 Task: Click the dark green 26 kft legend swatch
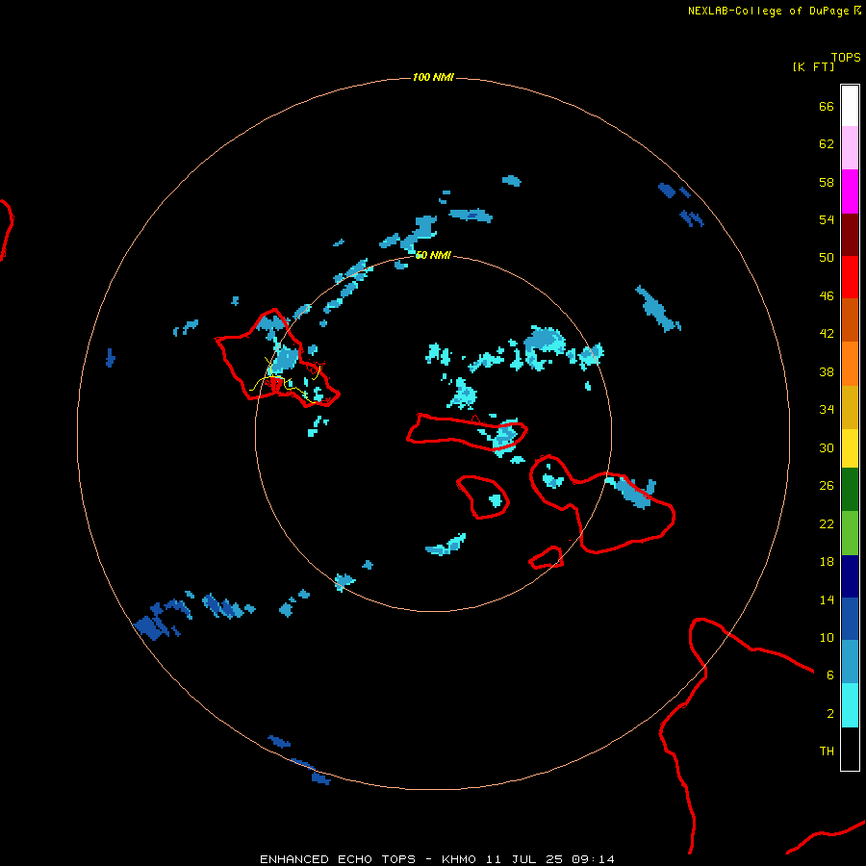point(850,490)
